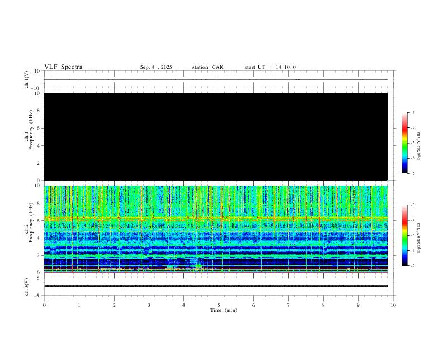Click time axis tick label "2"
Viewport: 443px width, 342px height.
114,305
